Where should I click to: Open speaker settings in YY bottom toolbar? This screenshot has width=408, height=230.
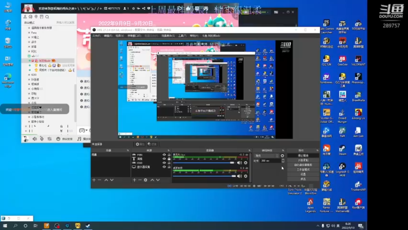(35, 139)
